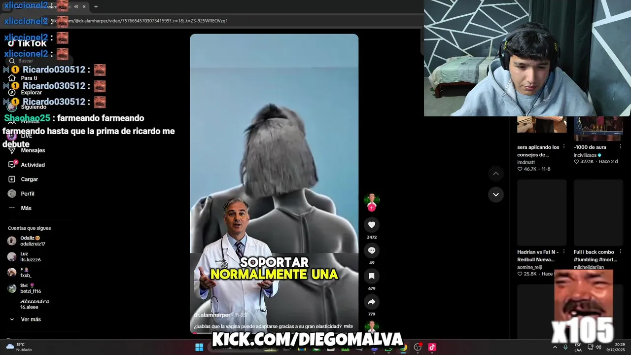Image resolution: width=631 pixels, height=355 pixels.
Task: Click the Explorar compass icon
Action: click(12, 92)
